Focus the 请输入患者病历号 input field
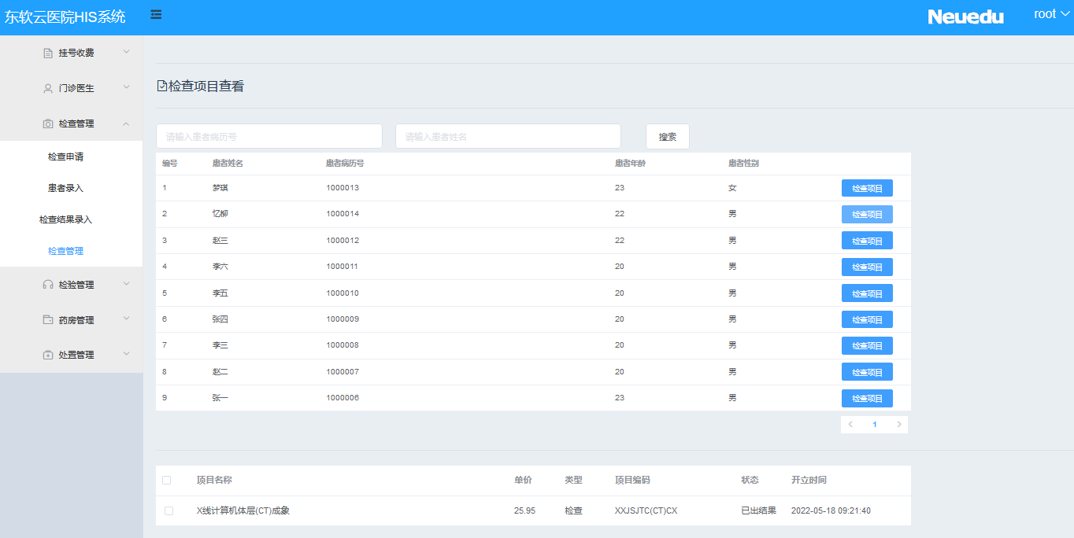The image size is (1074, 538). [269, 136]
